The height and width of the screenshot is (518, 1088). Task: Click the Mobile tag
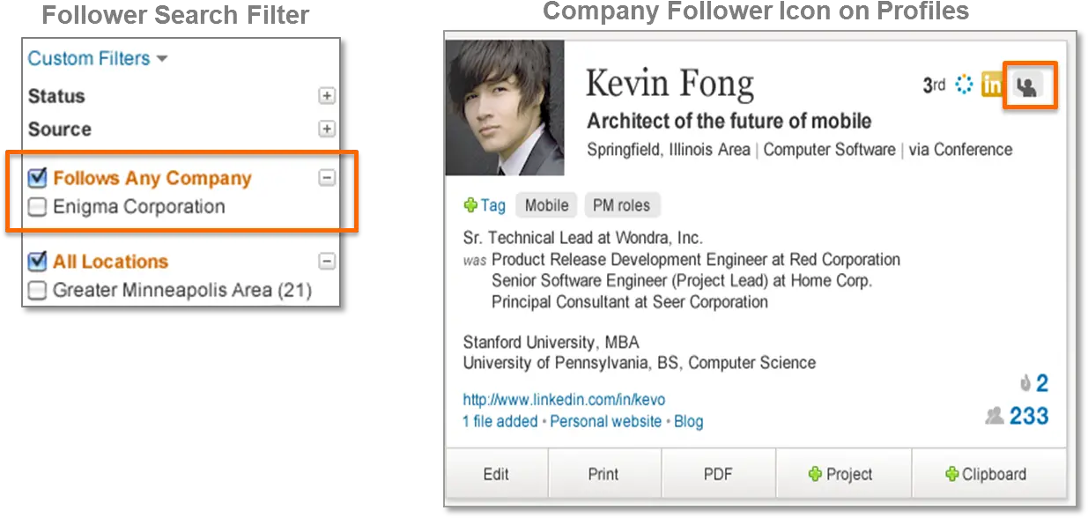point(546,205)
